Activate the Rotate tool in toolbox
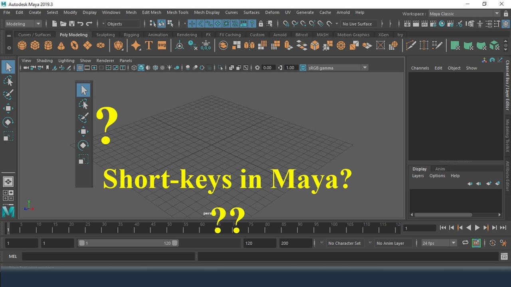The image size is (511, 287). [x=8, y=122]
